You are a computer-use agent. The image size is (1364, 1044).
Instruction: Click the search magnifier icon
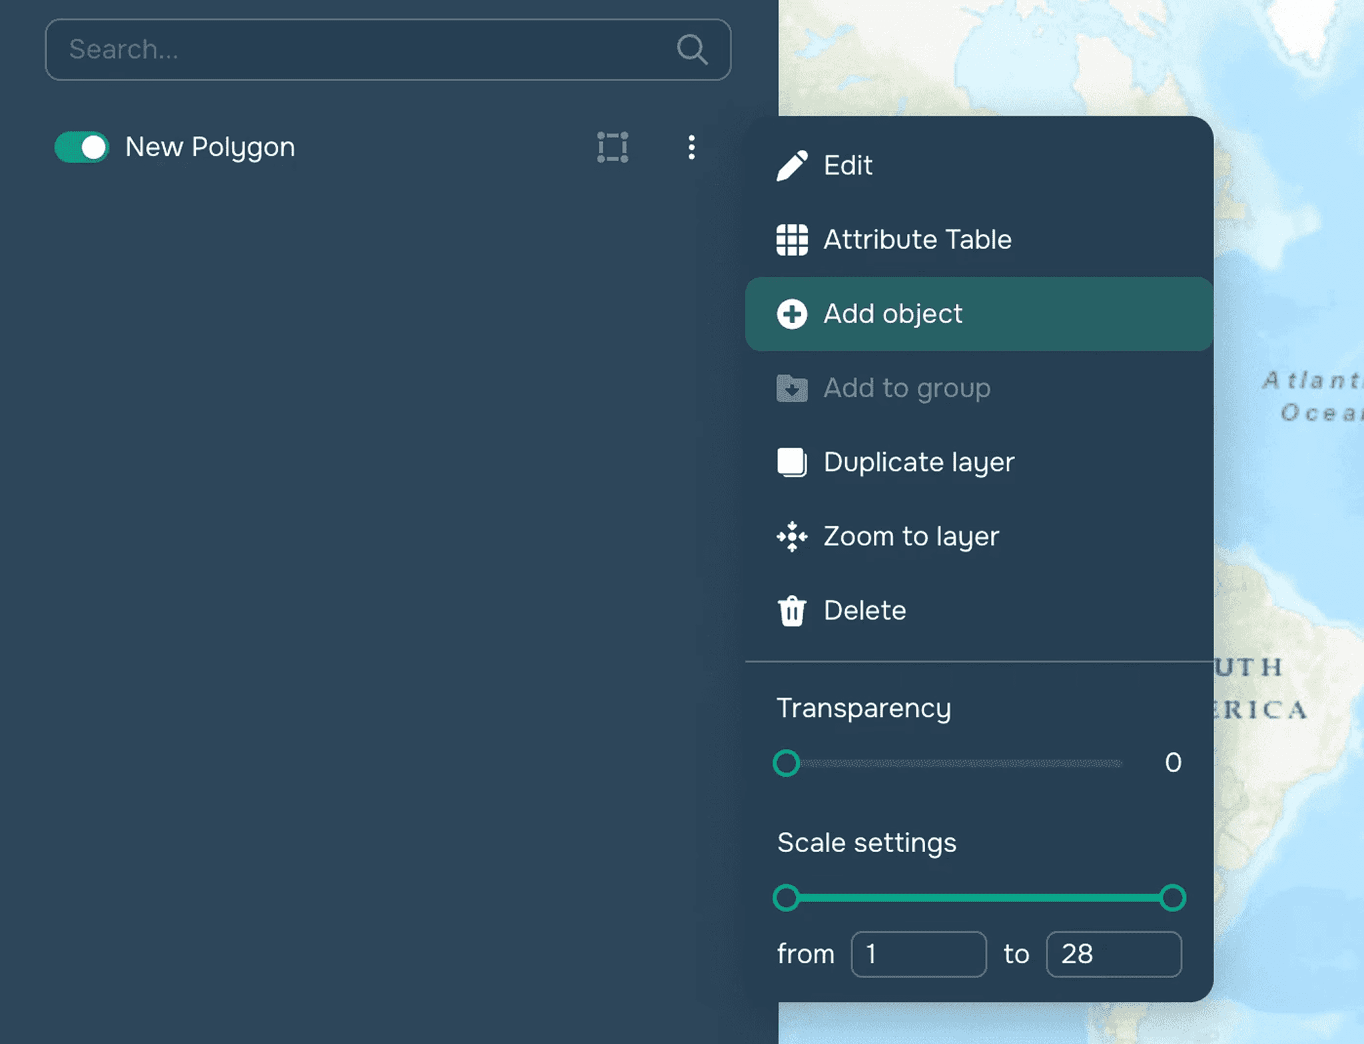click(692, 49)
